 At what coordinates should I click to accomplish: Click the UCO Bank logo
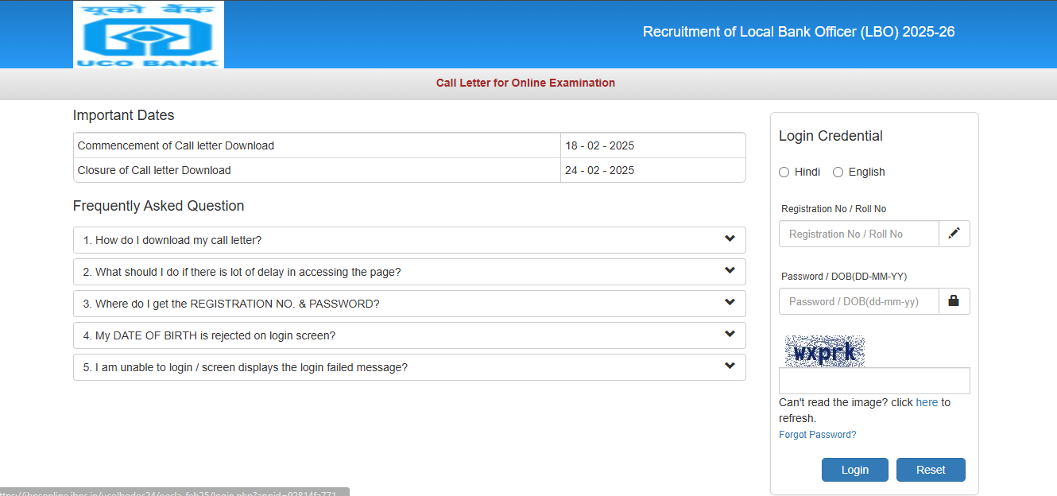pyautogui.click(x=148, y=33)
